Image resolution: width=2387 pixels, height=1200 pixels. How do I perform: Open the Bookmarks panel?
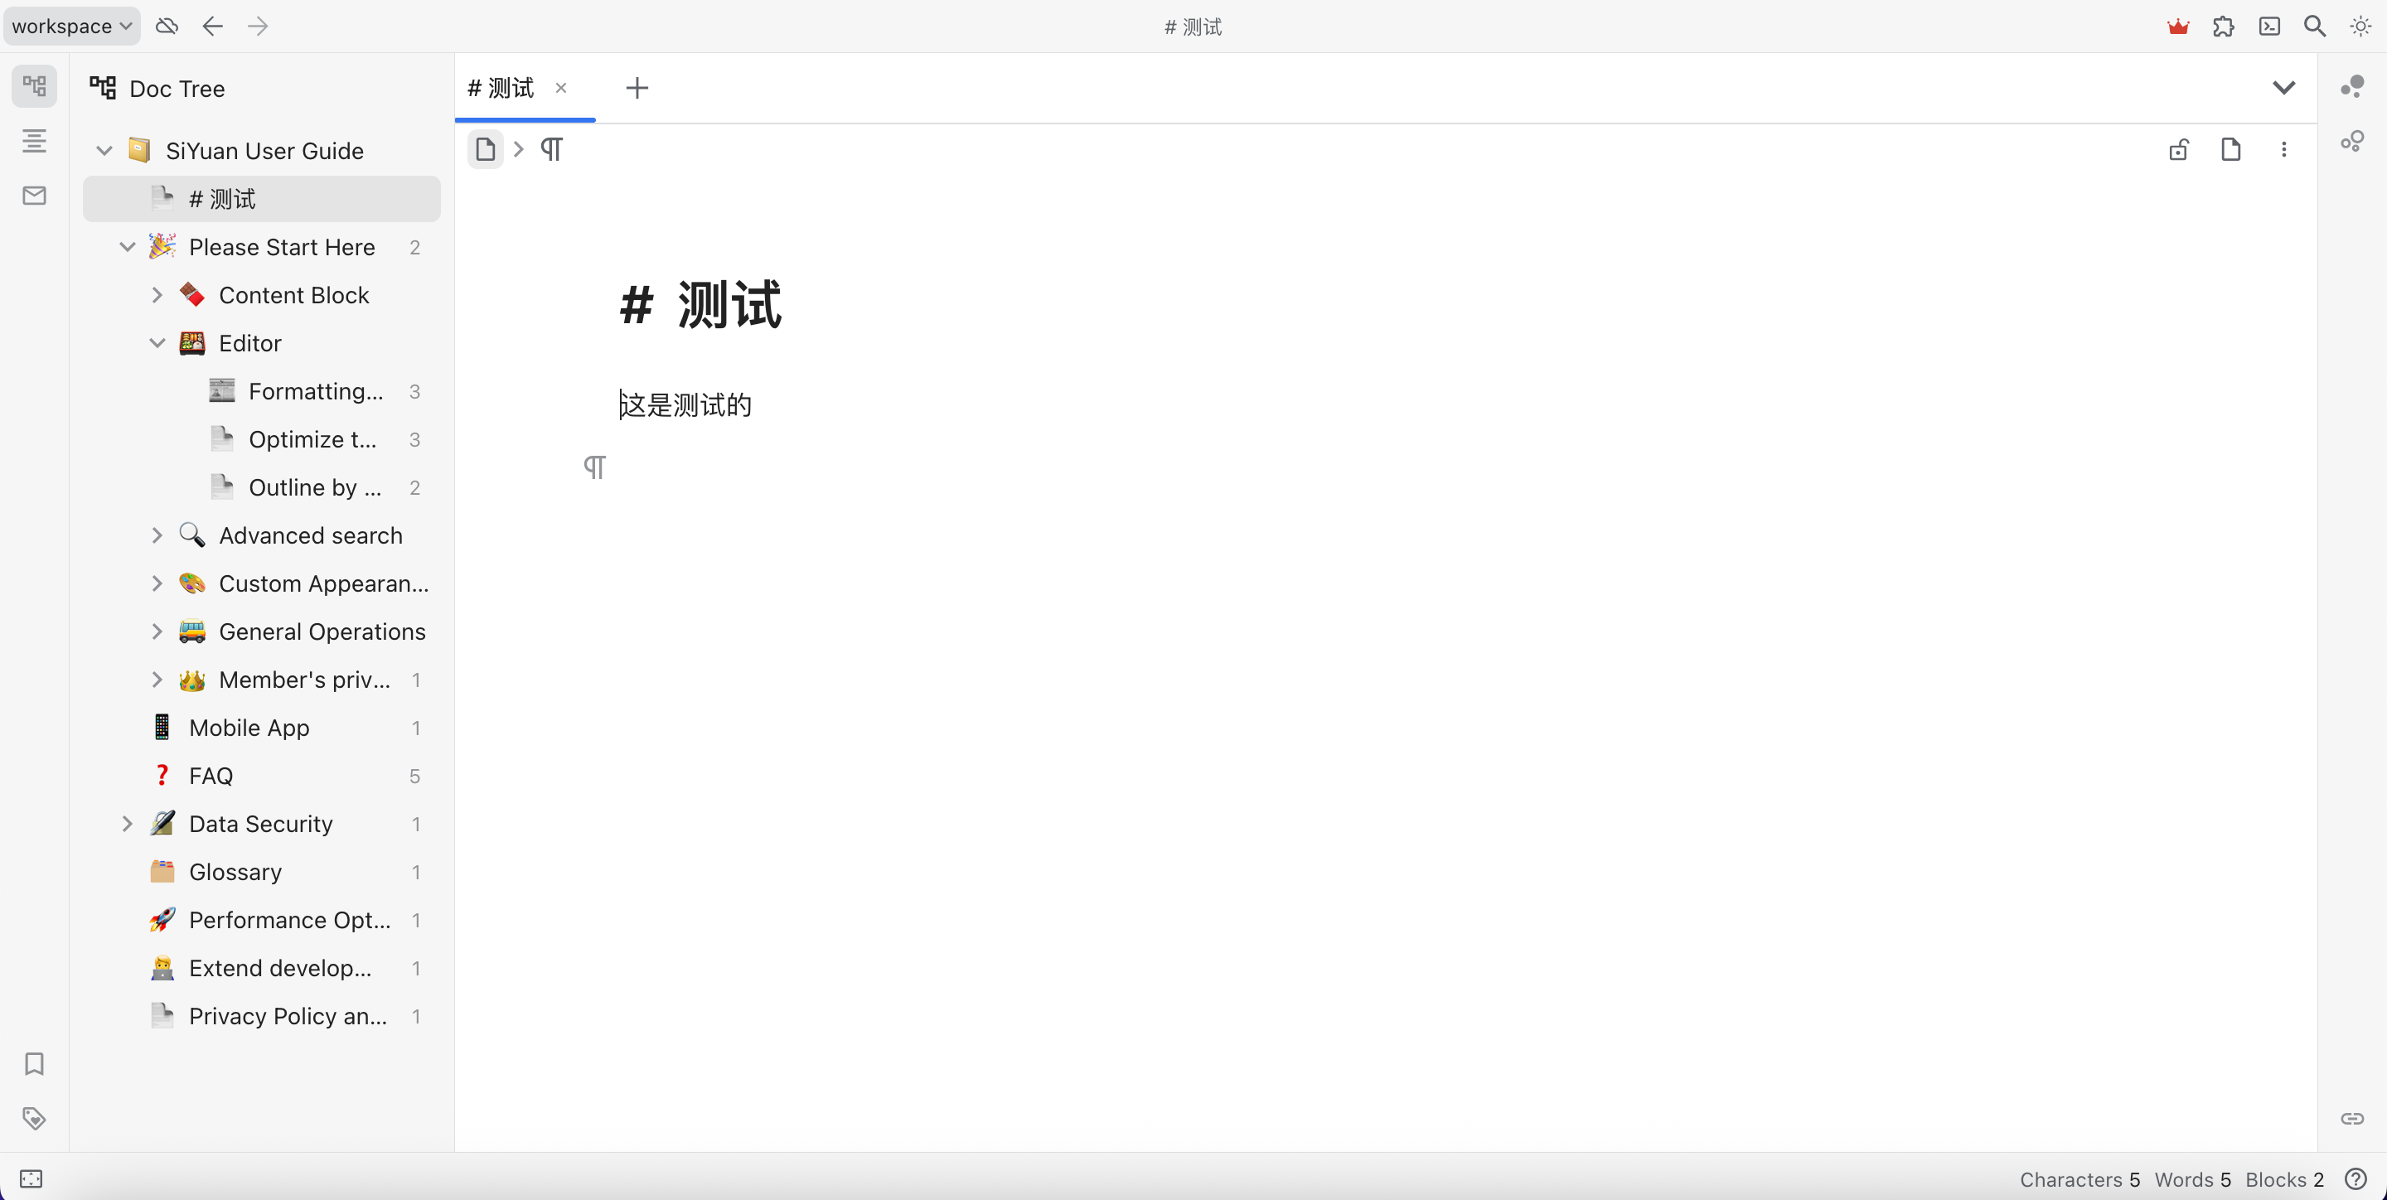[x=34, y=1064]
